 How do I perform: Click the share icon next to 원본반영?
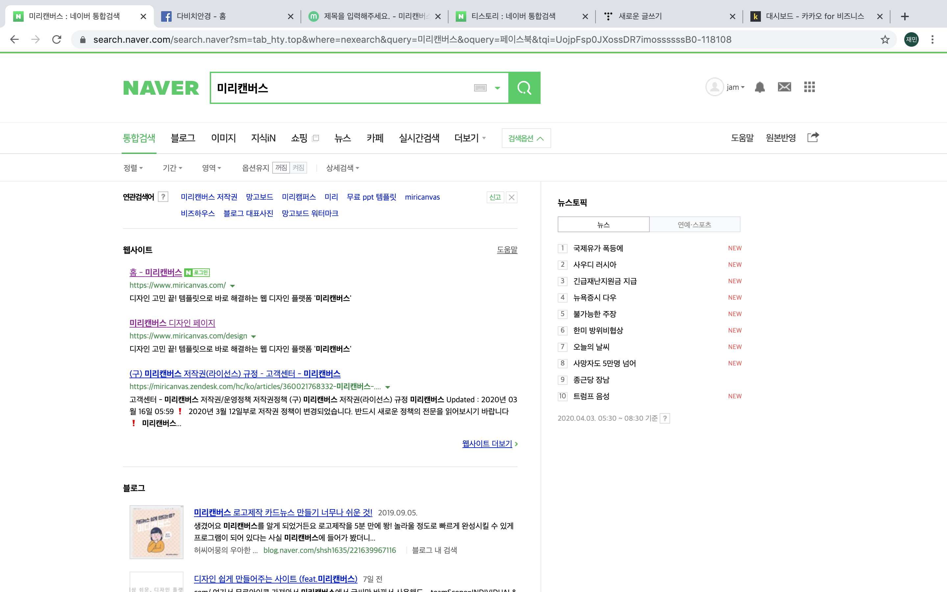(813, 137)
